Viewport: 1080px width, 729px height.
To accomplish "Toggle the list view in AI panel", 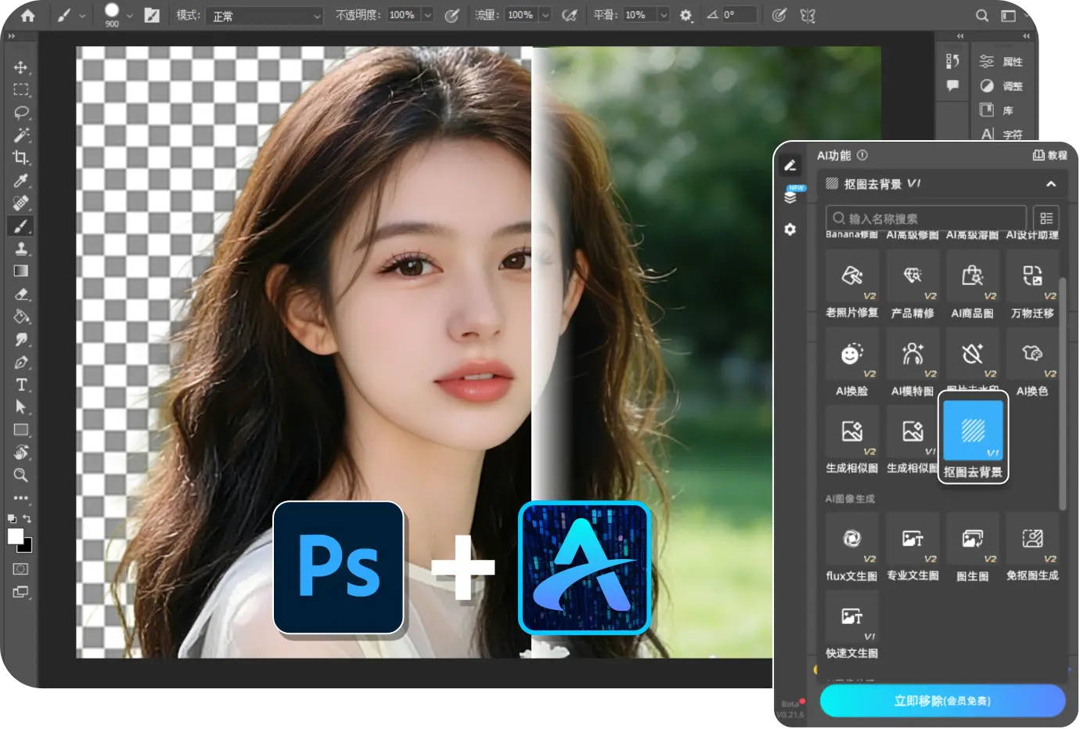I will click(1046, 218).
